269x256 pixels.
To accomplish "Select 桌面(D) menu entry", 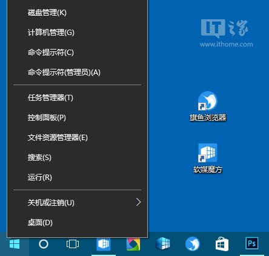I will 78,223.
